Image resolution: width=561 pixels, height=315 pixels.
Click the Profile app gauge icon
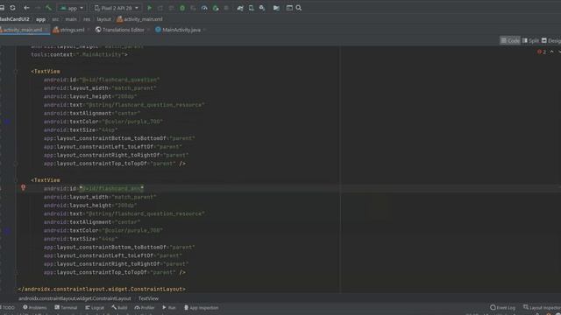click(x=204, y=8)
